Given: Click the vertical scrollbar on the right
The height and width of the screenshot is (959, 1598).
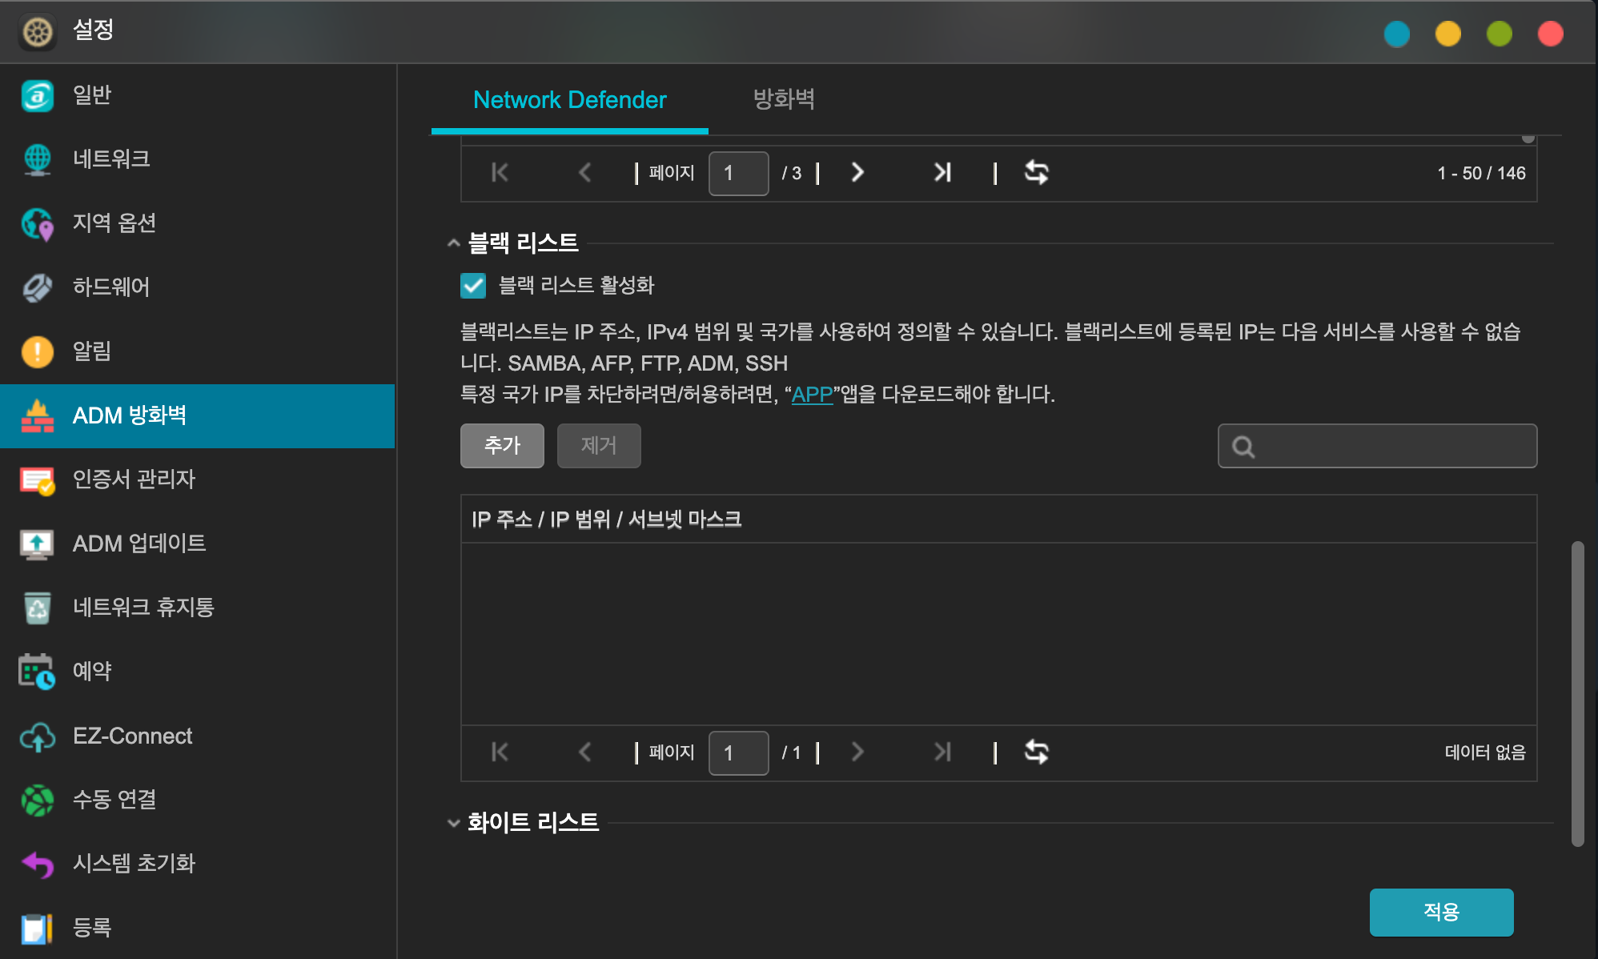Looking at the screenshot, I should pos(1577,692).
